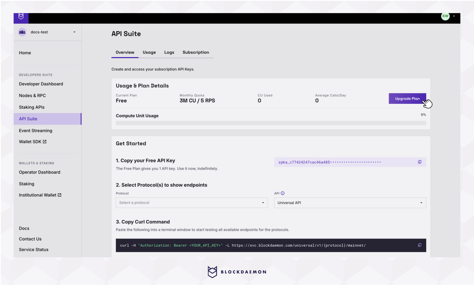Switch to the Subscription tab
Screen dimensions: 474x285
click(196, 52)
